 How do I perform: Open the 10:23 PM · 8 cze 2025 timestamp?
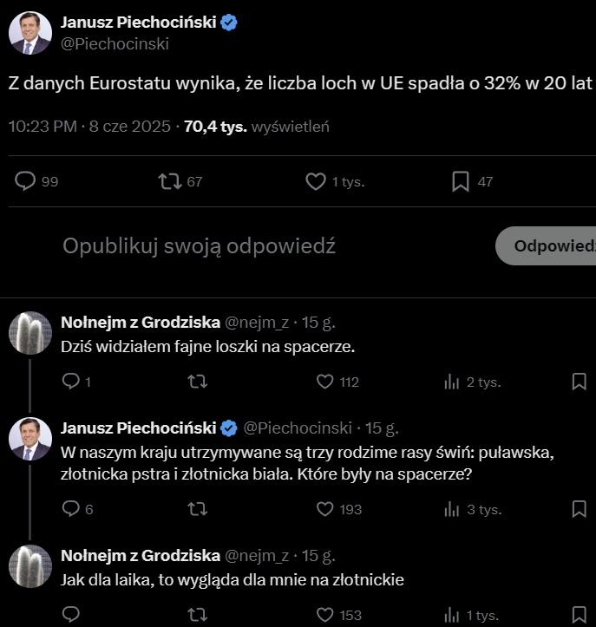click(x=88, y=127)
